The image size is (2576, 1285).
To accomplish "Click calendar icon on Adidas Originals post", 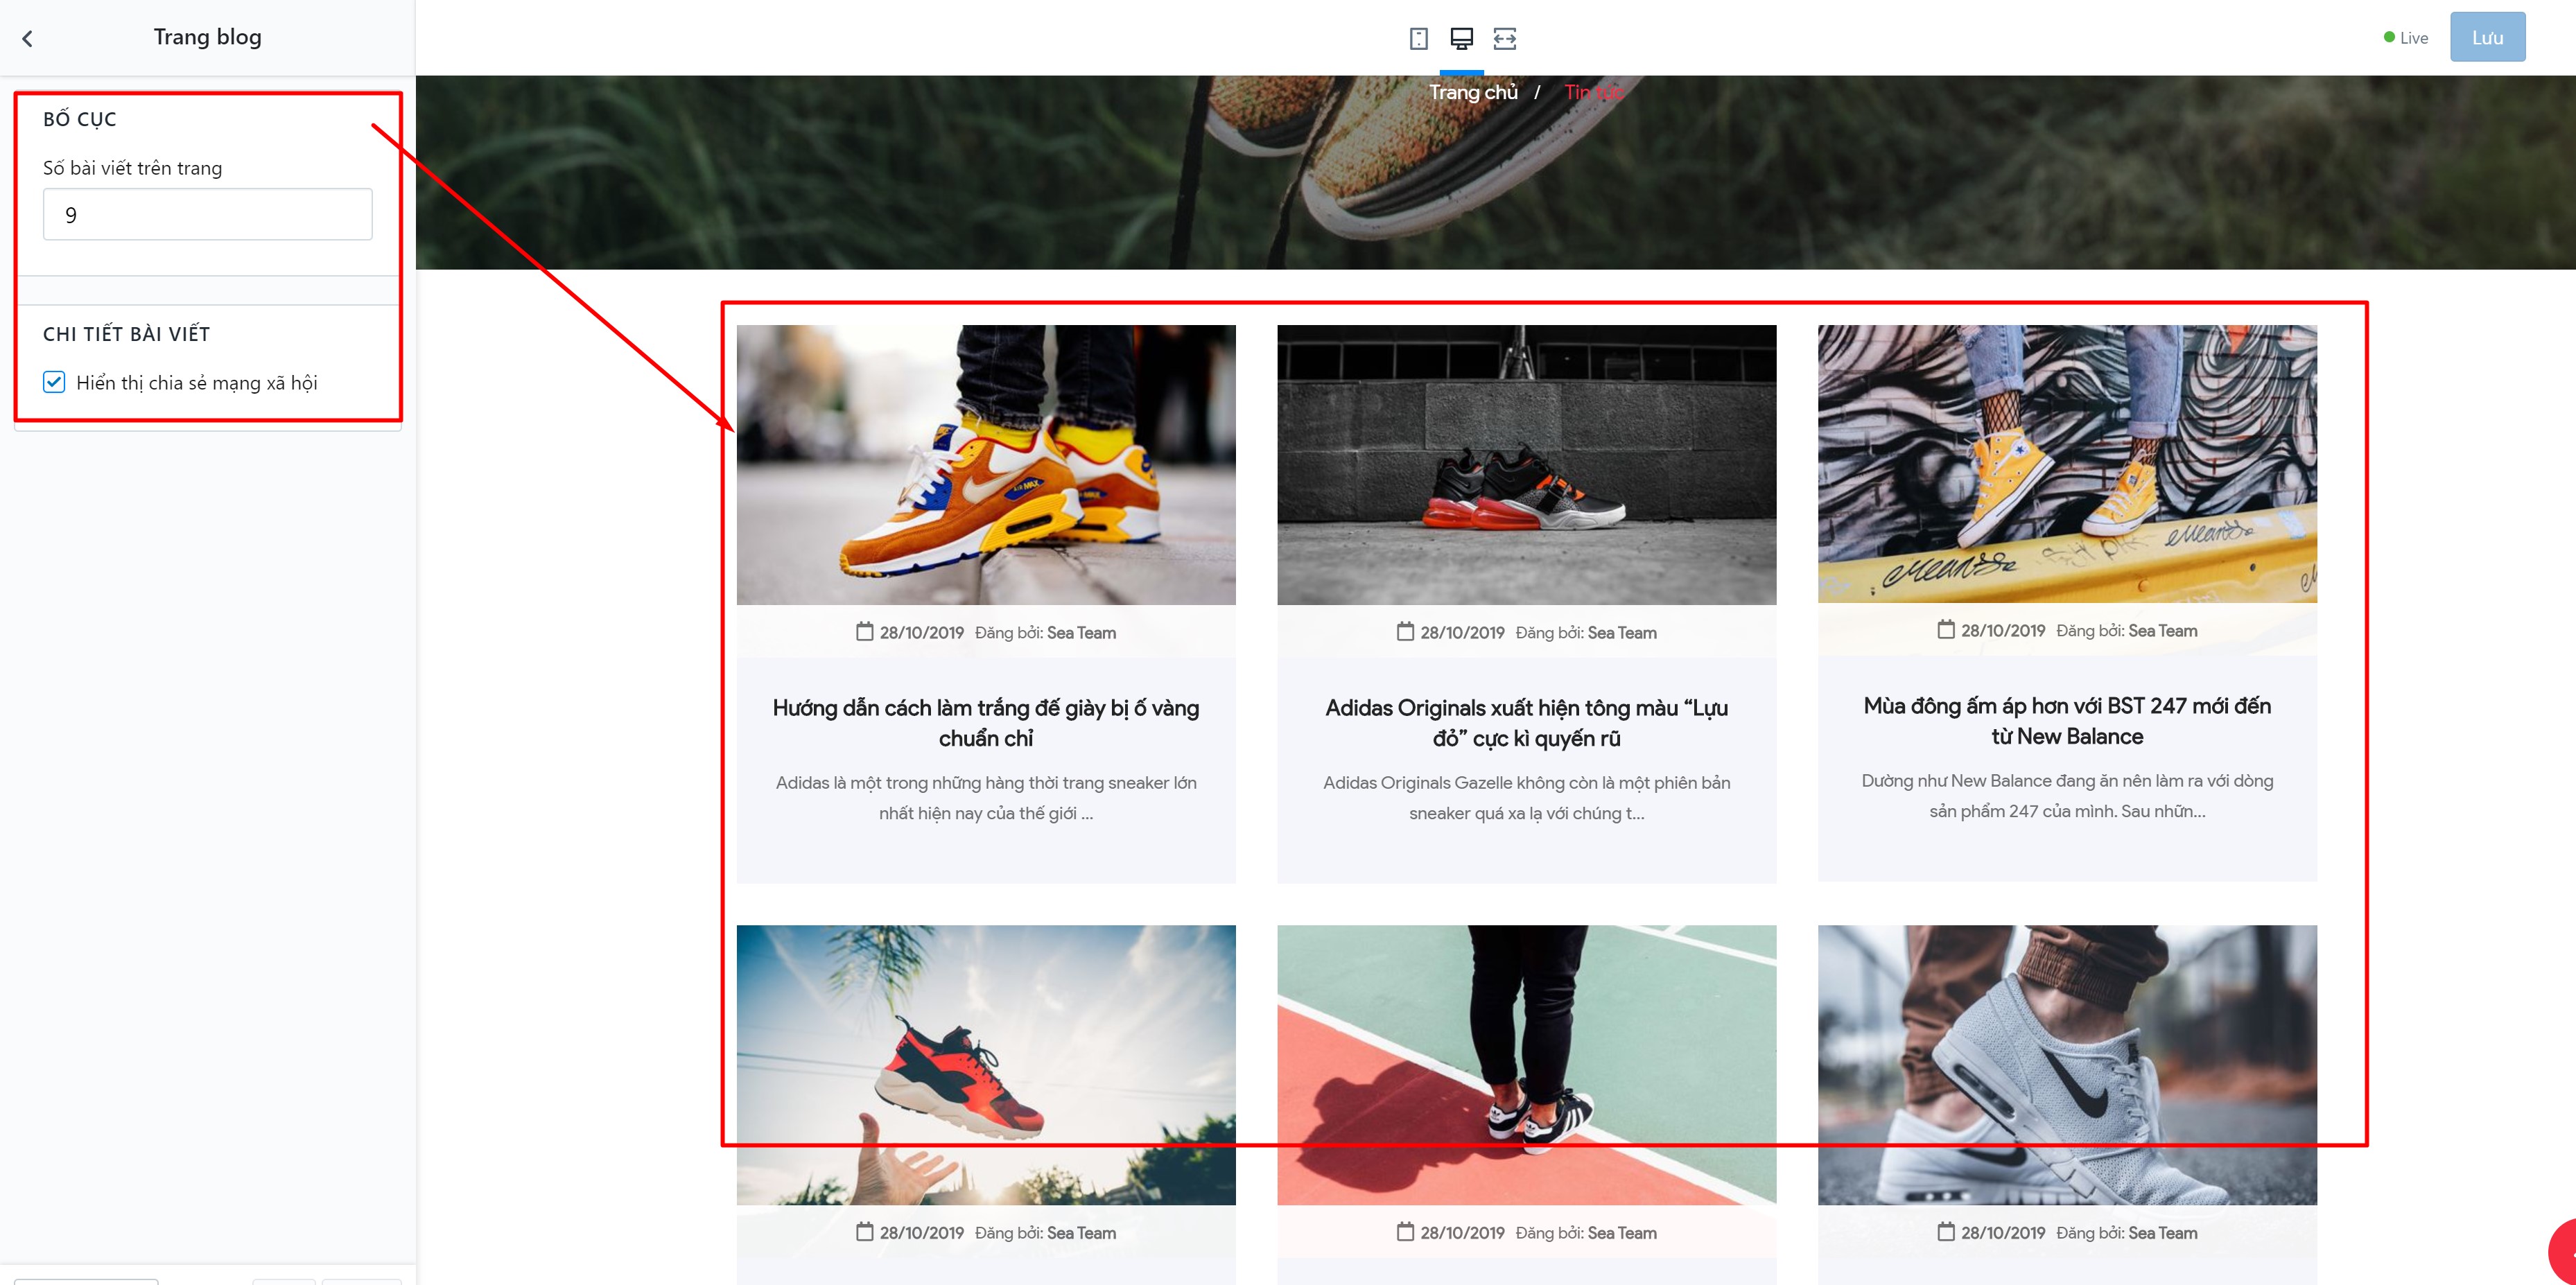I will tap(1405, 631).
